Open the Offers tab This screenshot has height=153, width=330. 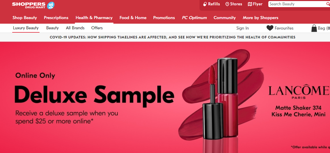tap(97, 28)
